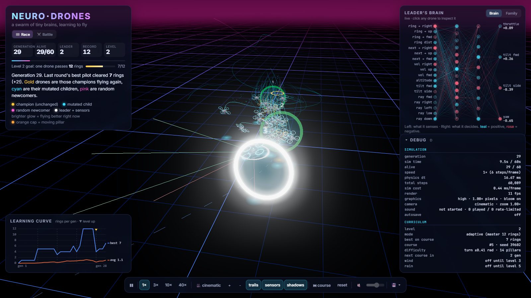This screenshot has width=531, height=298.
Task: Click the 'altitude' input node
Action: [x=435, y=80]
